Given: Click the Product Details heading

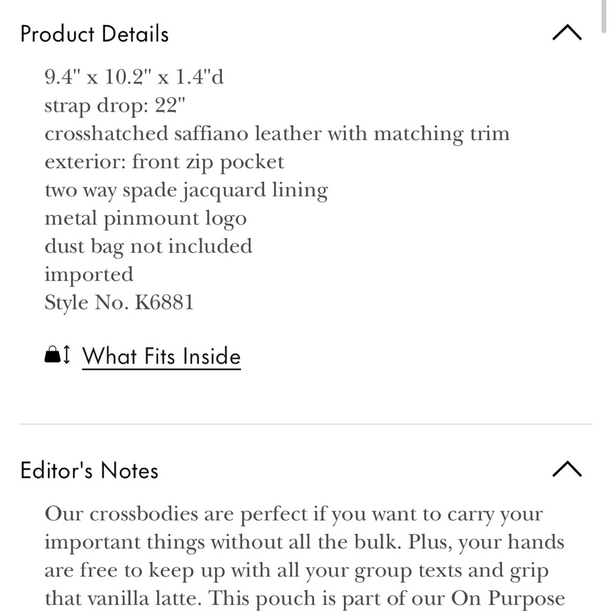Looking at the screenshot, I should (x=94, y=34).
